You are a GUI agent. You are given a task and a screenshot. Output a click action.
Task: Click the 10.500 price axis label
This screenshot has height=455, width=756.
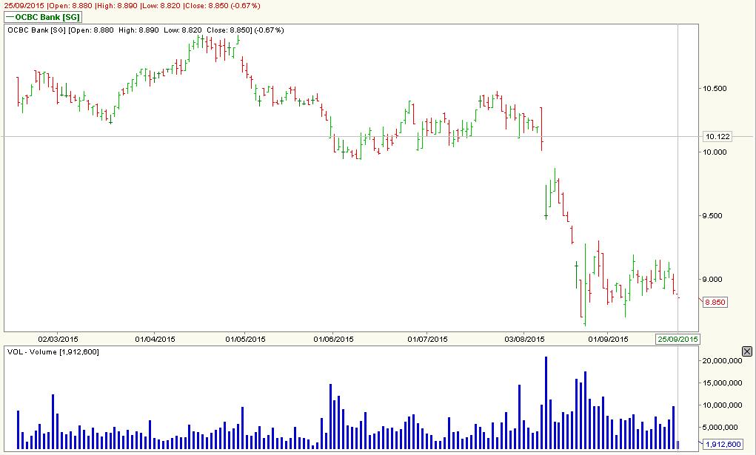tap(715, 89)
